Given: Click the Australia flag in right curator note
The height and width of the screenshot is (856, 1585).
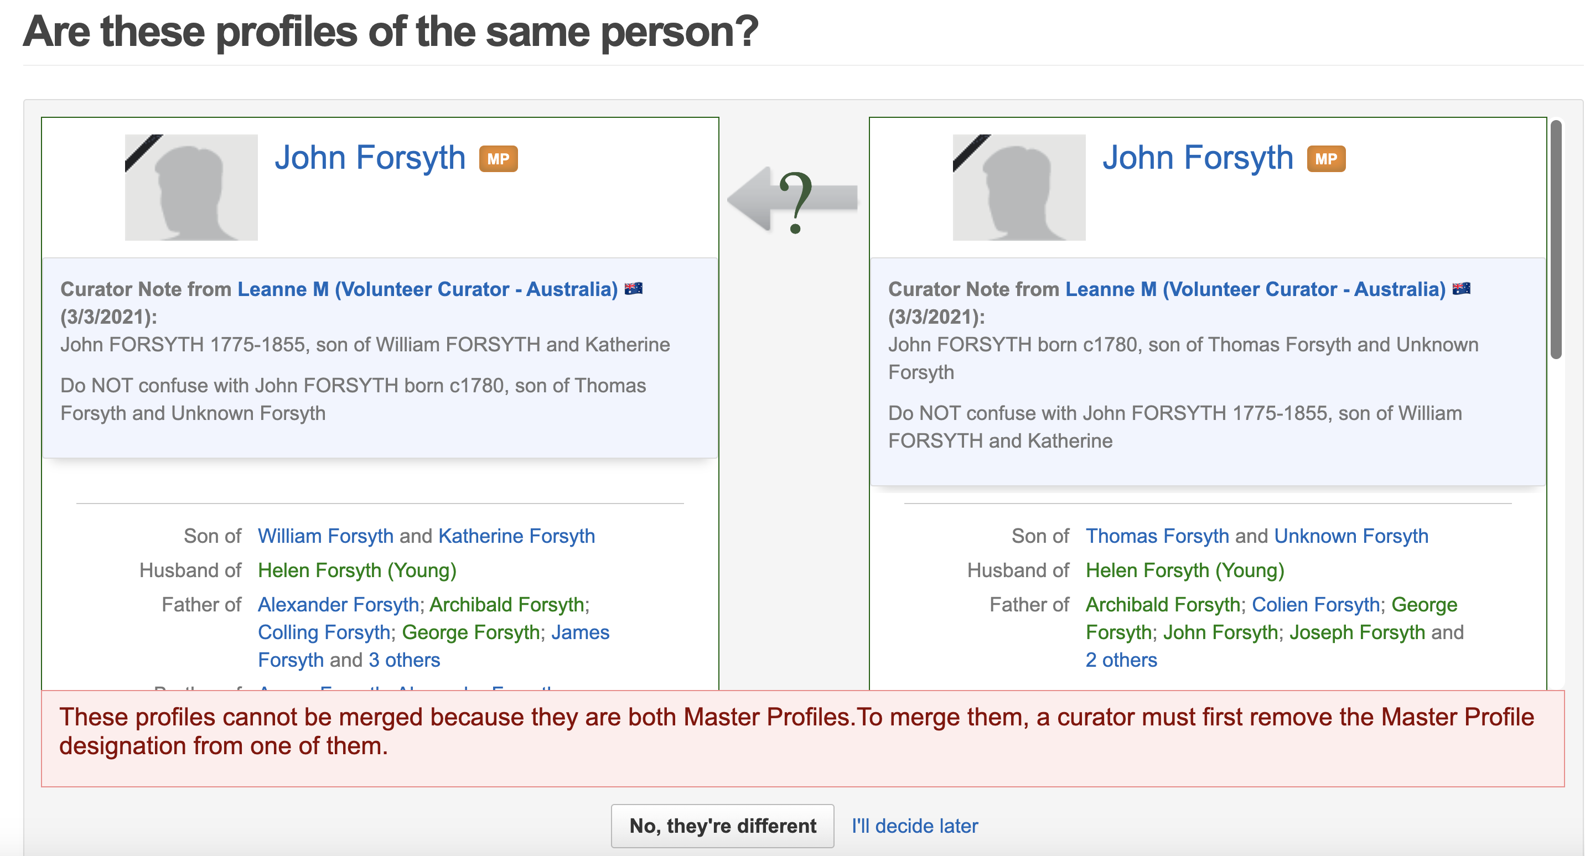Looking at the screenshot, I should [x=1462, y=289].
